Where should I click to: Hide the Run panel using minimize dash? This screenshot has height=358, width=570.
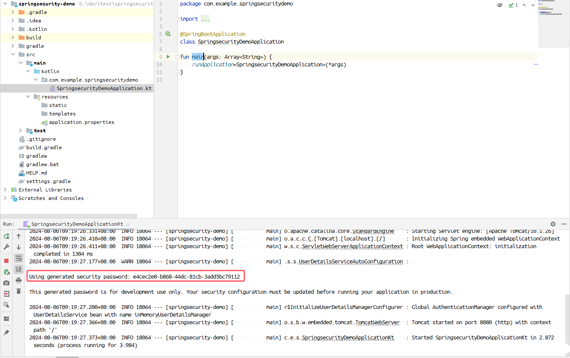564,224
